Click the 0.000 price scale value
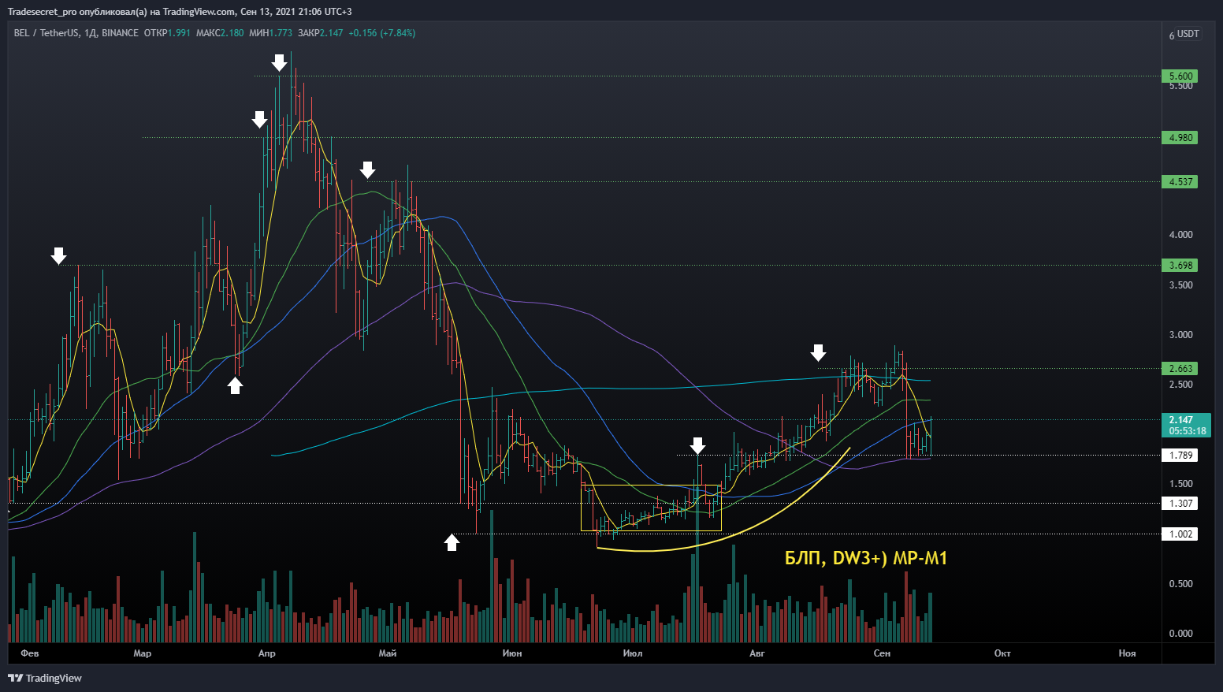This screenshot has width=1223, height=692. (x=1181, y=634)
